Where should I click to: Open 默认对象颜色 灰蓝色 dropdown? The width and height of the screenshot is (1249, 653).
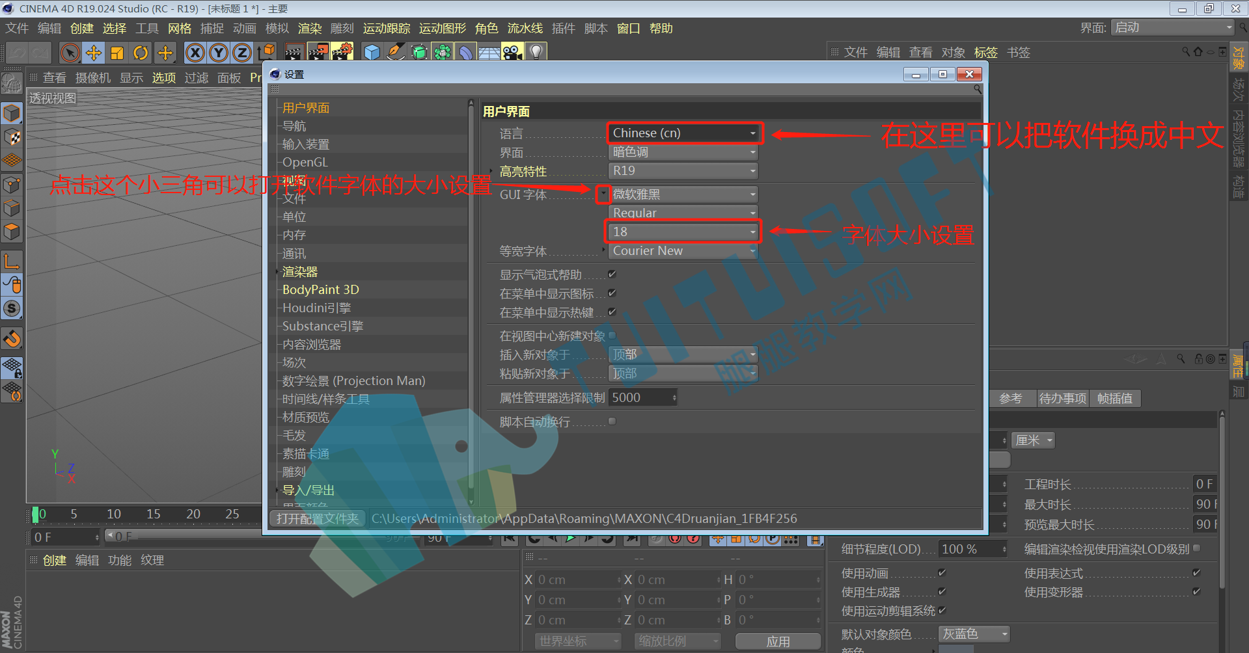(x=974, y=634)
